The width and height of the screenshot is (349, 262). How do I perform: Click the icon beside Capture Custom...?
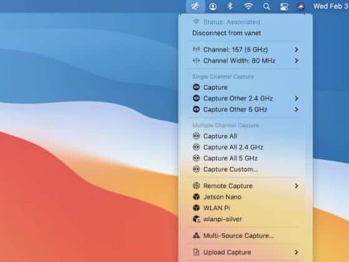pyautogui.click(x=196, y=169)
